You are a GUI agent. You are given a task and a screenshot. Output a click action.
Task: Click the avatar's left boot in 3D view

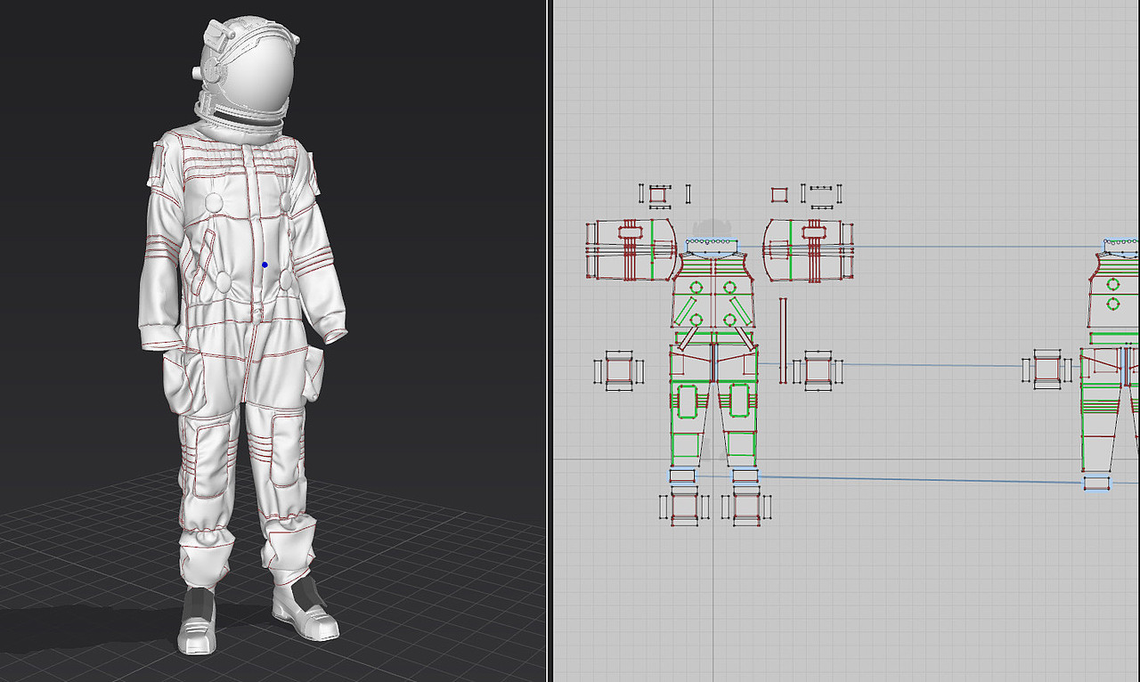point(307,610)
